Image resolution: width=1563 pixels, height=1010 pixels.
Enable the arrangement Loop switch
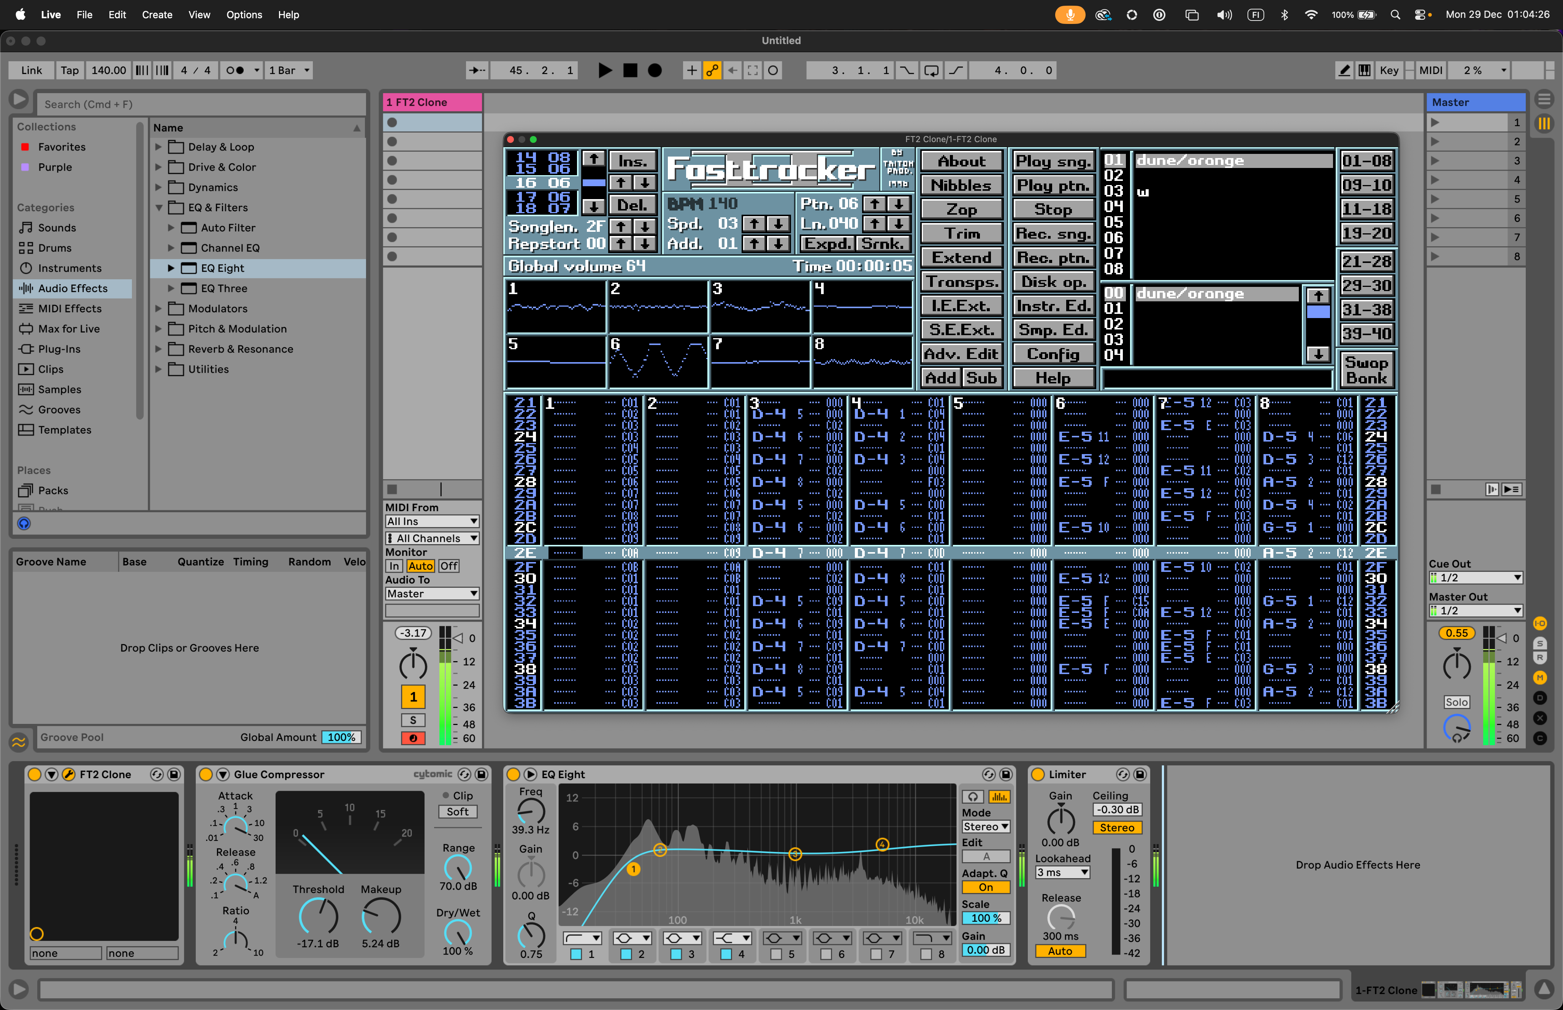pyautogui.click(x=931, y=70)
